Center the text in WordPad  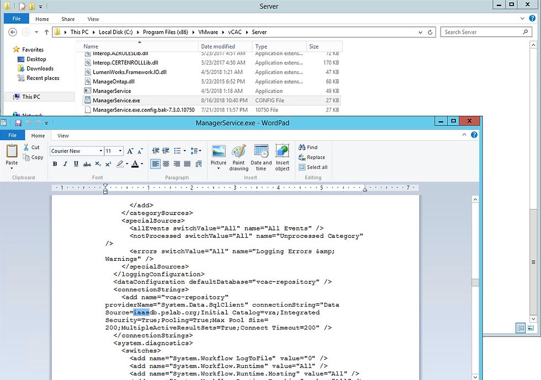[166, 164]
